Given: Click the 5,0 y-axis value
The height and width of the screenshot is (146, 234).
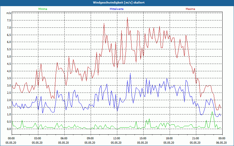Looking at the screenshot, I should click(9, 57).
